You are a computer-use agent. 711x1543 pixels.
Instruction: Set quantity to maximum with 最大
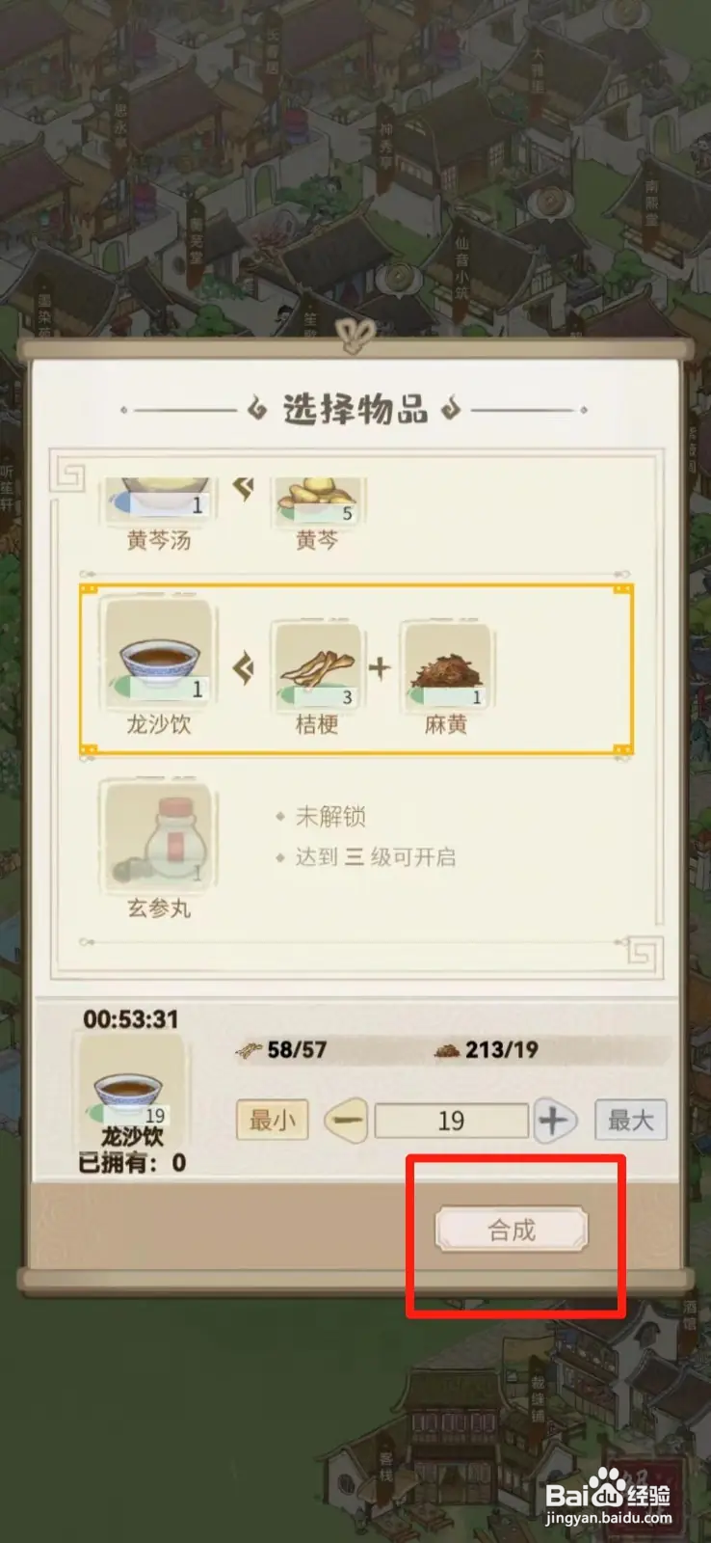[x=631, y=1121]
